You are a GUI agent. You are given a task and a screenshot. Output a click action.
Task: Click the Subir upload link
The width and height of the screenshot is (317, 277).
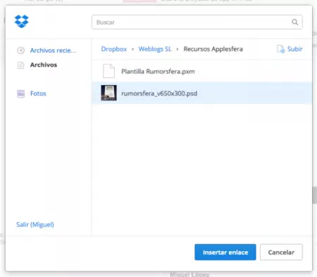pos(294,49)
